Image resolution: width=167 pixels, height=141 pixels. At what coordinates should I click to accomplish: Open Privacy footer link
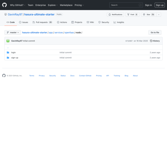tap(42, 75)
